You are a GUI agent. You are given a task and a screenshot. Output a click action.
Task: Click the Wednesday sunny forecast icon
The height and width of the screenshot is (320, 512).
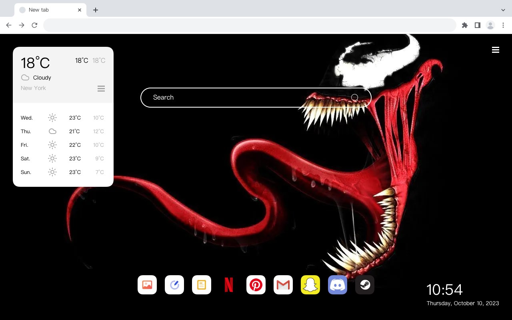pos(52,118)
